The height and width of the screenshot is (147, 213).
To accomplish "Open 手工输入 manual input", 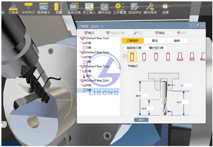I will click(x=89, y=7).
